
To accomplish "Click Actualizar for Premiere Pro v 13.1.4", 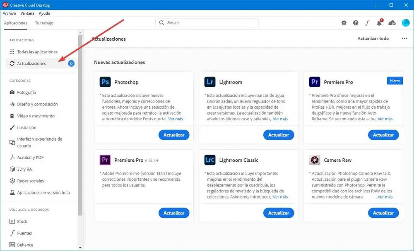I will tap(174, 213).
